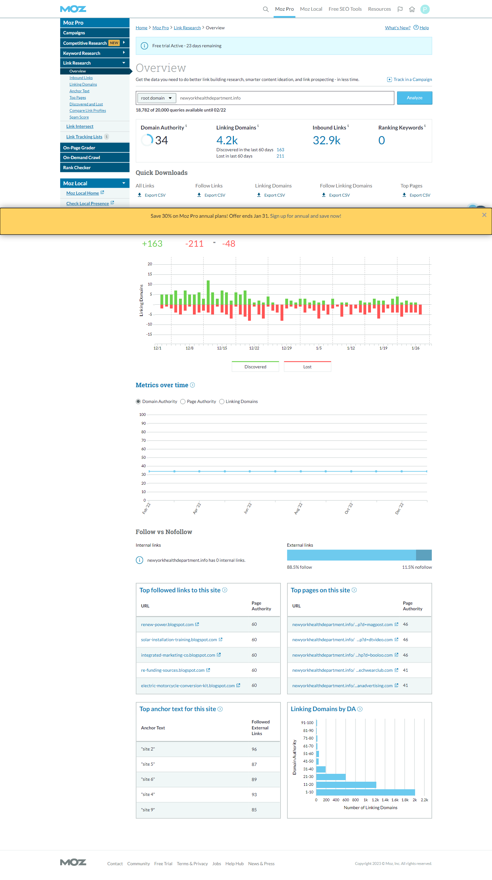Close the yellow promo banner
Viewport: 492px width, 880px height.
coord(484,215)
